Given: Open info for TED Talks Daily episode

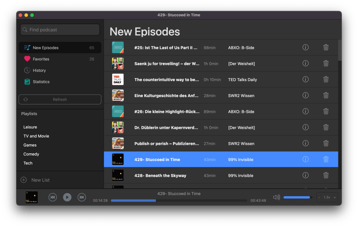Looking at the screenshot, I should click(x=306, y=80).
